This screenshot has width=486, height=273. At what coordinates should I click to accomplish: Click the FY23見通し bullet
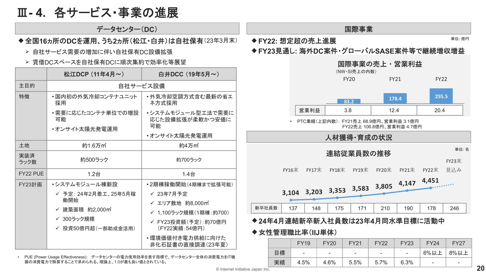coord(358,51)
